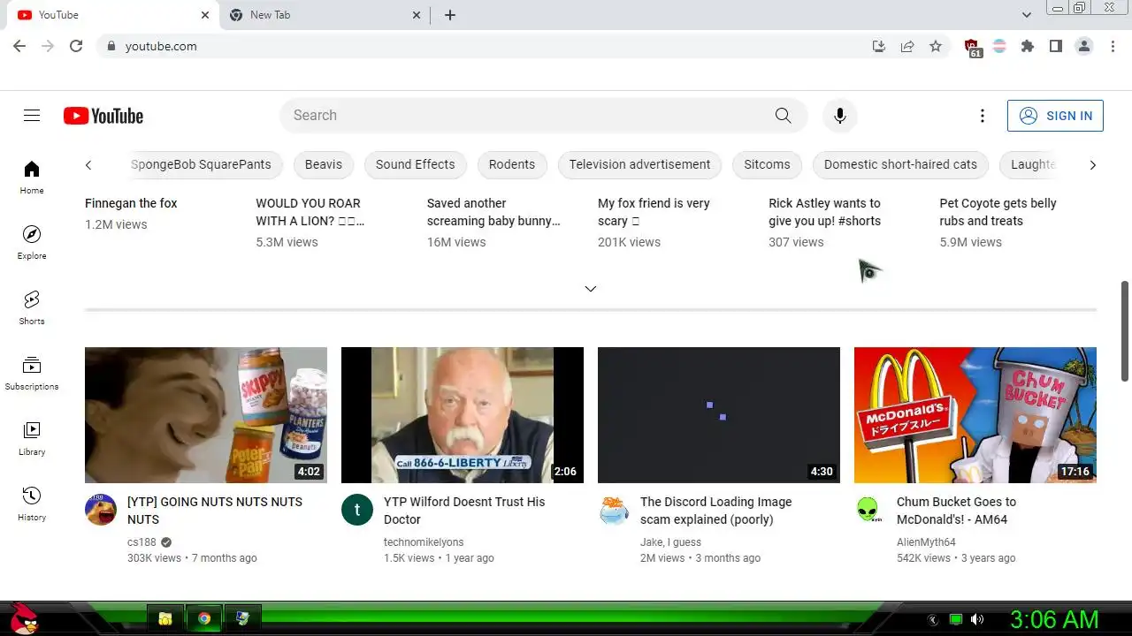Bookmark this page with star icon

[x=936, y=46]
